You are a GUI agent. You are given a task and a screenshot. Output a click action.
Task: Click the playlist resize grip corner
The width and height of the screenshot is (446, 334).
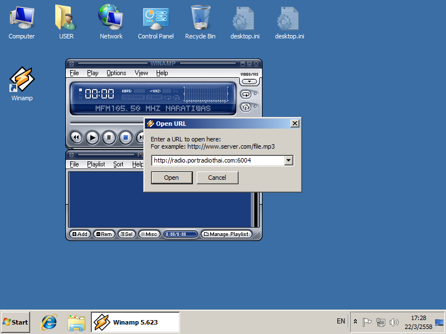click(257, 235)
